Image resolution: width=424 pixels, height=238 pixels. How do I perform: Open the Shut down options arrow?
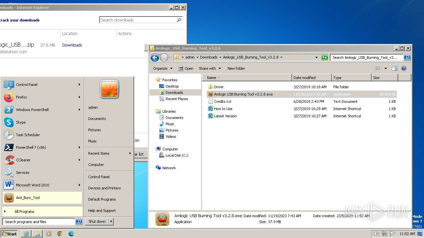click(x=111, y=221)
